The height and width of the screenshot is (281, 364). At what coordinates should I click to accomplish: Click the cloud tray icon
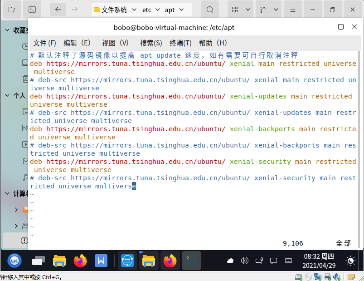coord(230,261)
